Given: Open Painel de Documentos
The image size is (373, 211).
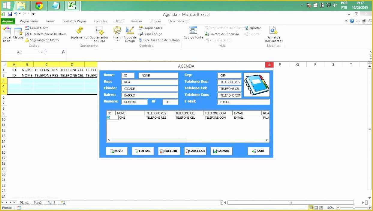Looking at the screenshot, I should [x=274, y=35].
